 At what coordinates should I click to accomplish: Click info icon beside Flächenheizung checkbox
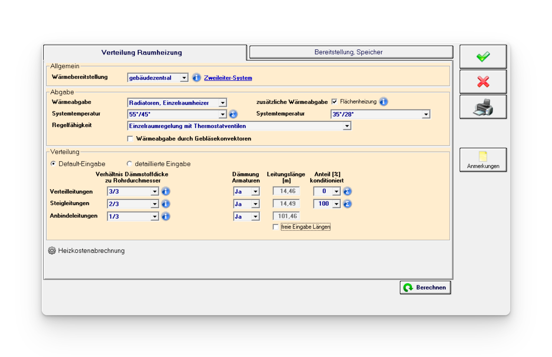point(383,102)
